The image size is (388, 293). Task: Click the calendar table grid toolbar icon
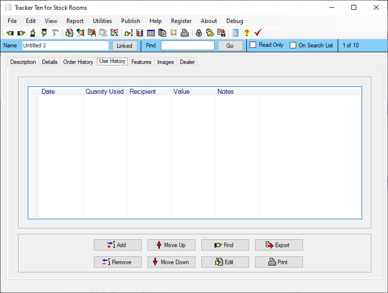tap(151, 33)
